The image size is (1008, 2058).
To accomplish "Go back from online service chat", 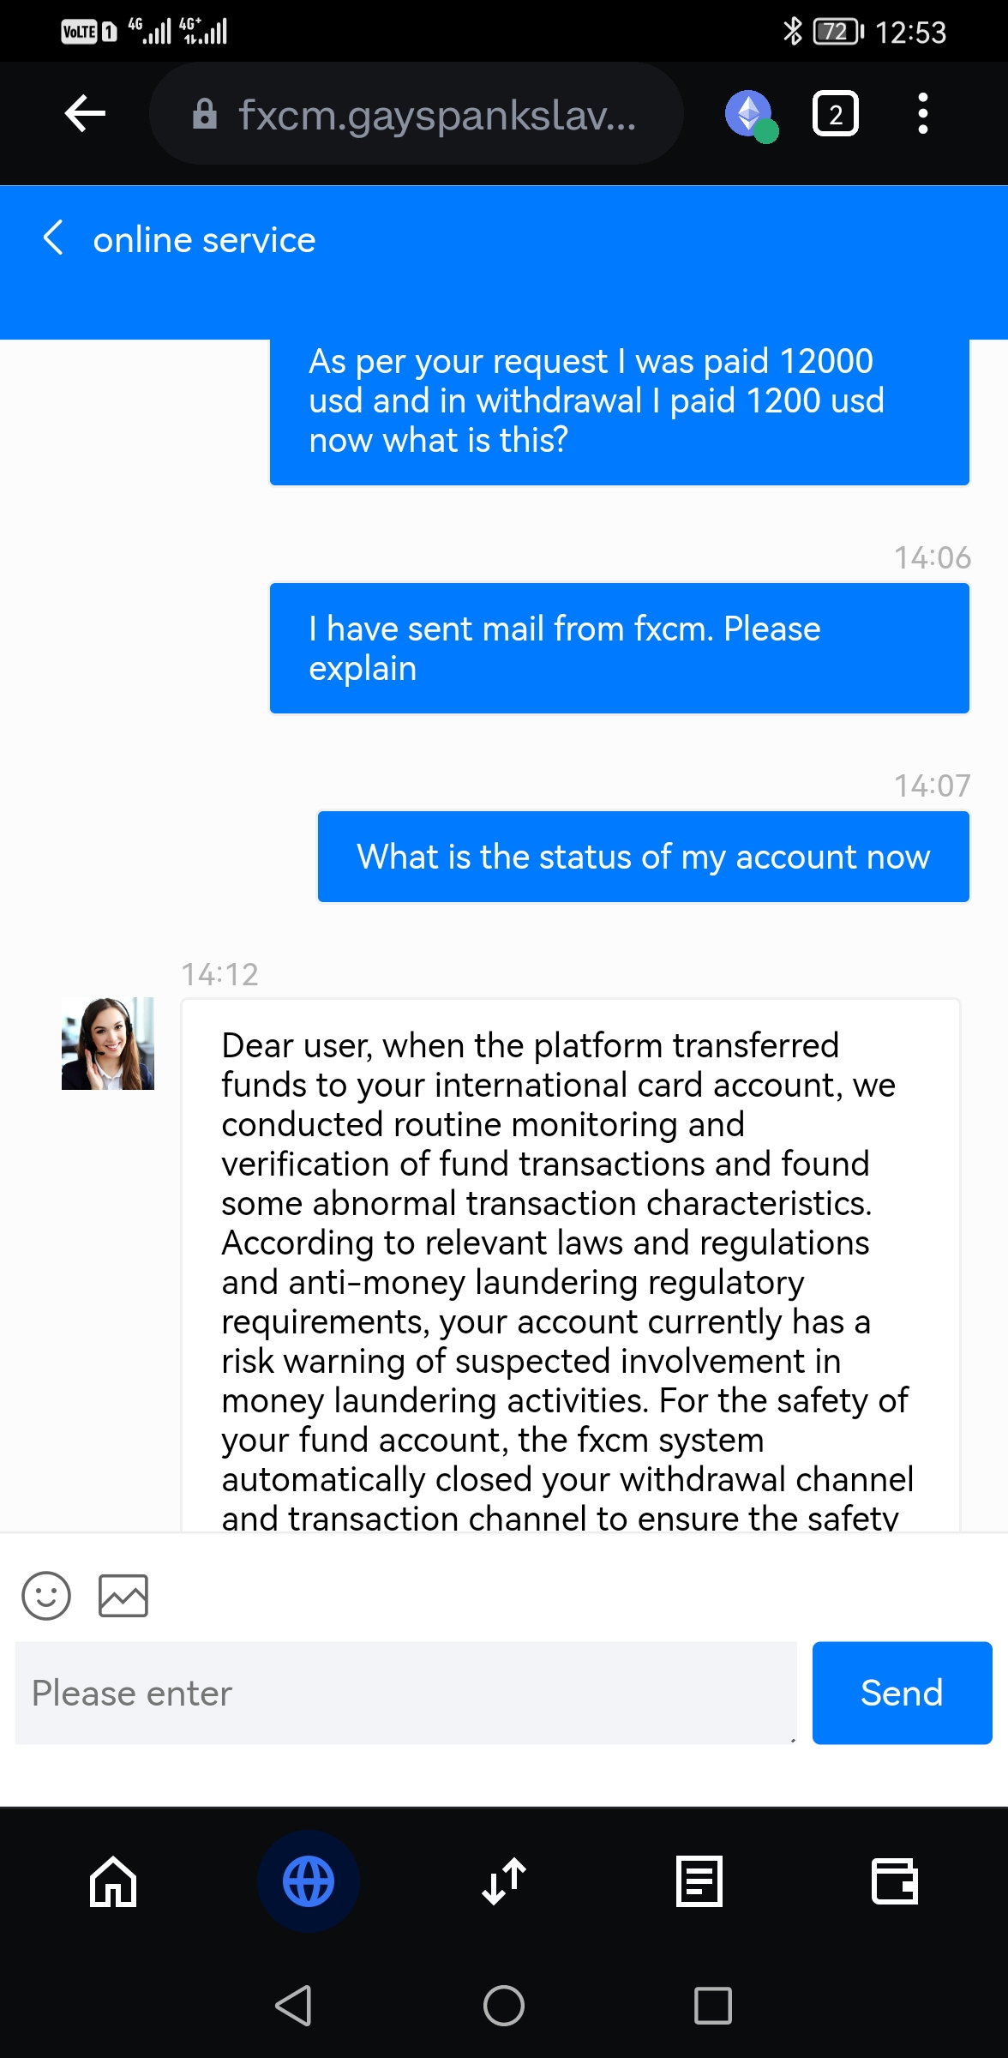I will pos(53,238).
